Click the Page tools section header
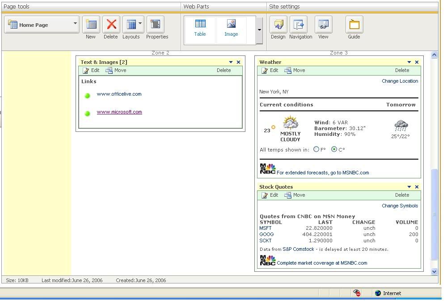The height and width of the screenshot is (304, 447). (x=17, y=7)
